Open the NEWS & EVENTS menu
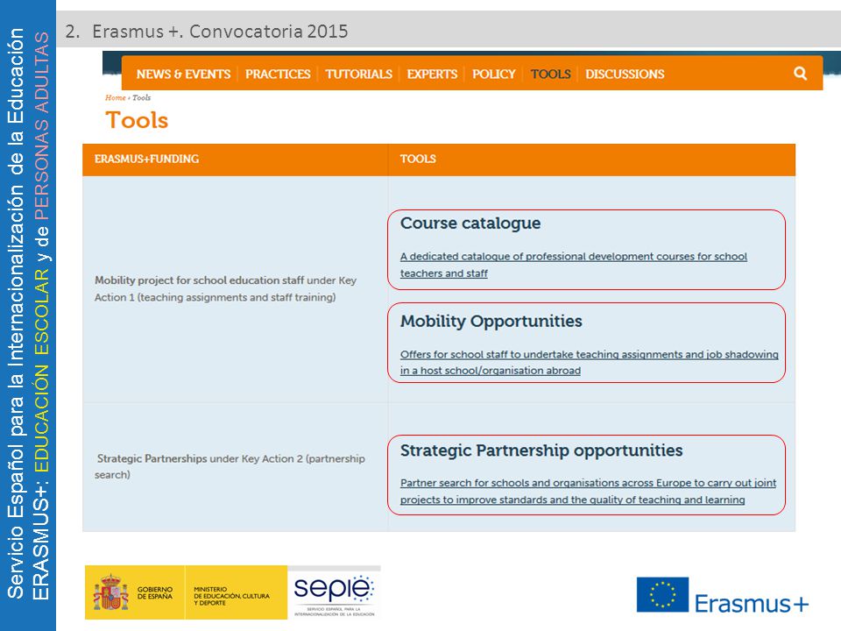Viewport: 841px width, 631px height. point(183,74)
